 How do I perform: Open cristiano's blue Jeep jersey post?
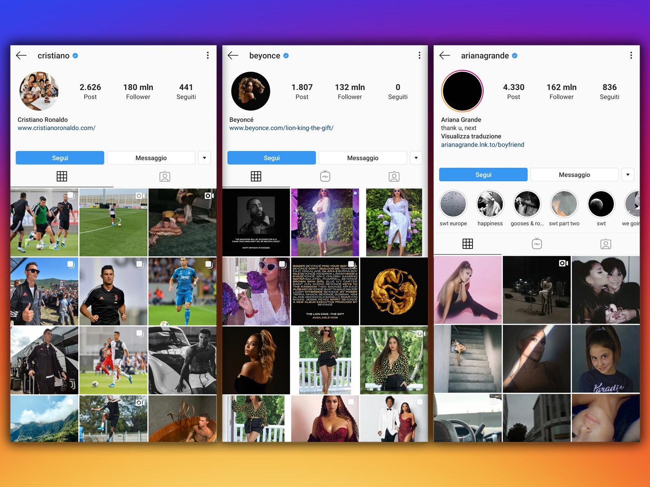tap(182, 291)
